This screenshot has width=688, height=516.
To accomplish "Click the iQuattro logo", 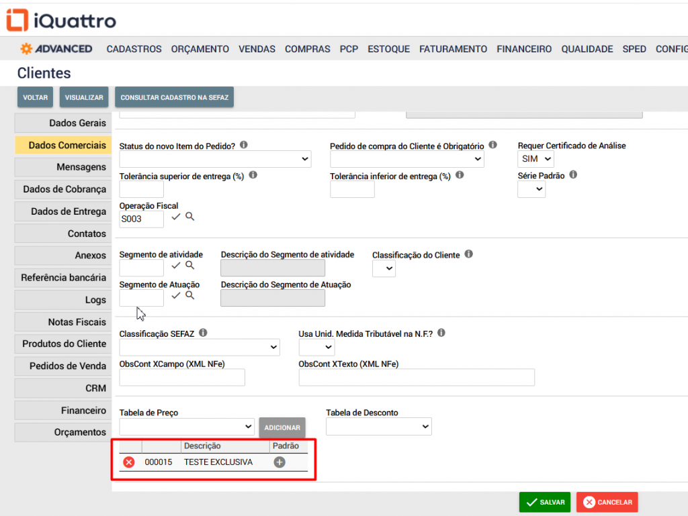I will coord(61,20).
